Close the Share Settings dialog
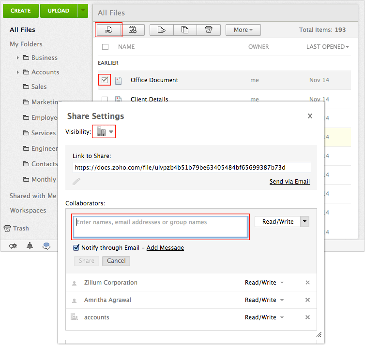 pos(310,116)
